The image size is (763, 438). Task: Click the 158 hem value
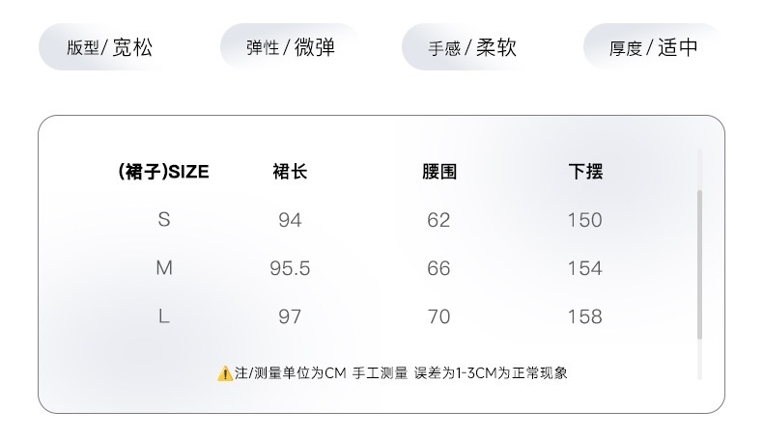pyautogui.click(x=585, y=317)
